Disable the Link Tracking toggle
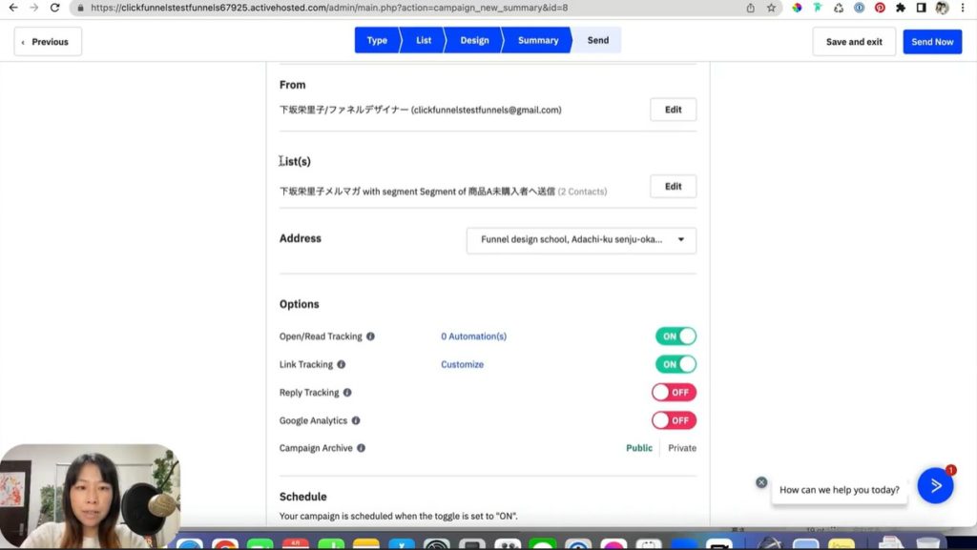Image resolution: width=977 pixels, height=550 pixels. click(x=676, y=364)
